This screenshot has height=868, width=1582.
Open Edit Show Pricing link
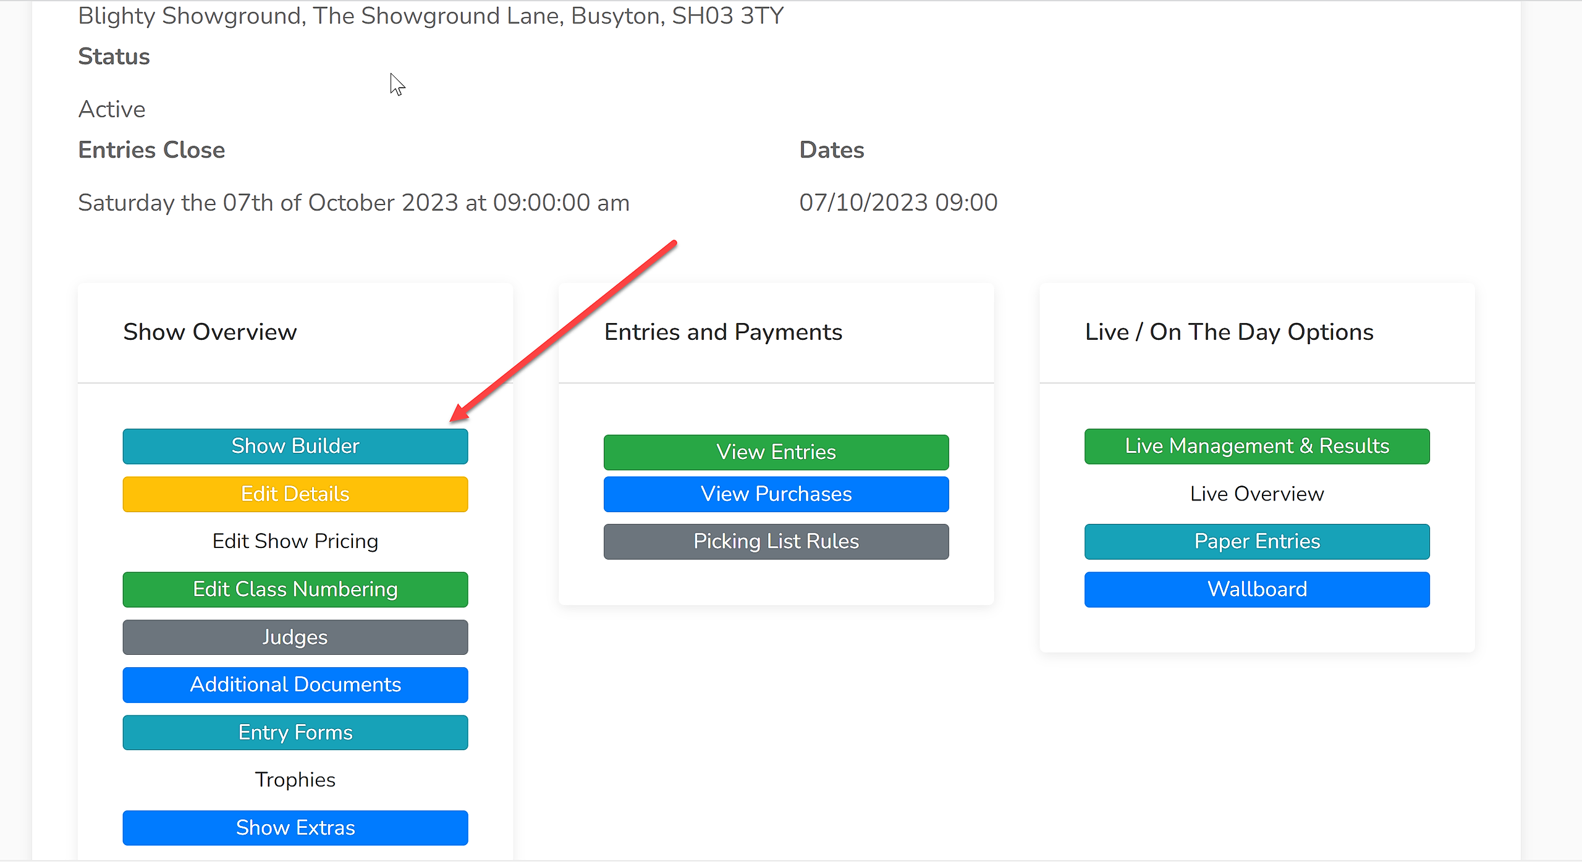pyautogui.click(x=295, y=541)
